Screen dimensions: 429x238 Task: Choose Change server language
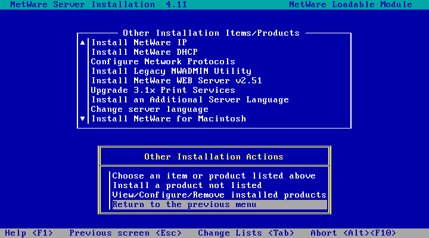[x=150, y=109]
